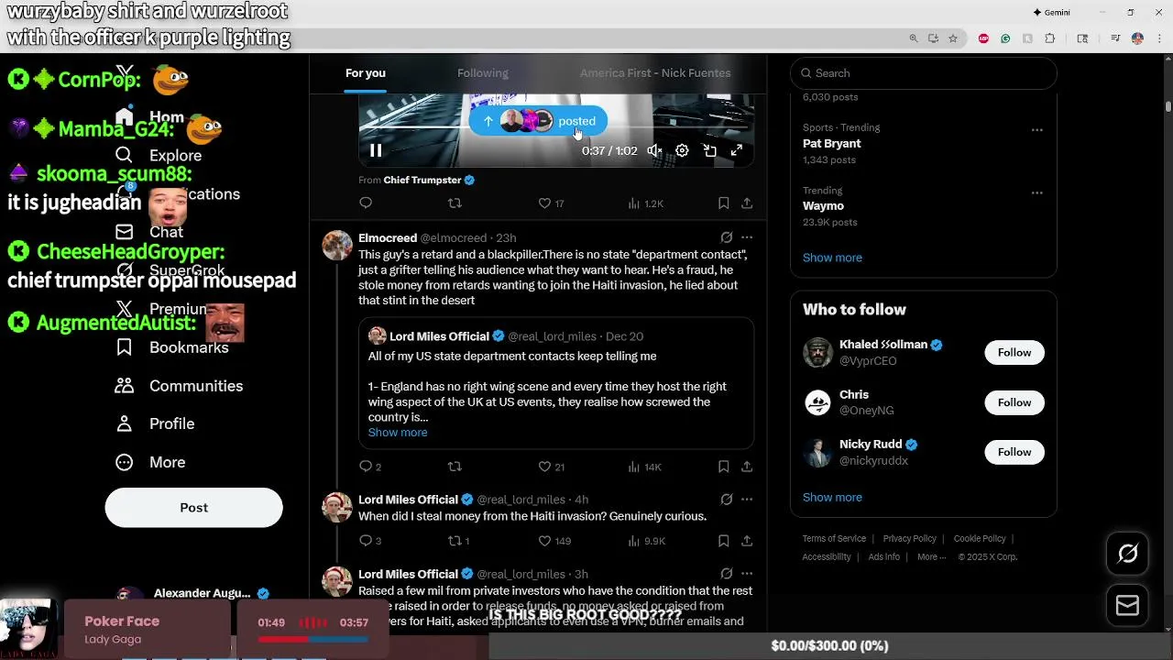Switch to the Following tab
The width and height of the screenshot is (1173, 660).
pyautogui.click(x=483, y=73)
